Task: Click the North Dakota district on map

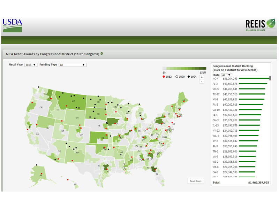Action: (96, 102)
